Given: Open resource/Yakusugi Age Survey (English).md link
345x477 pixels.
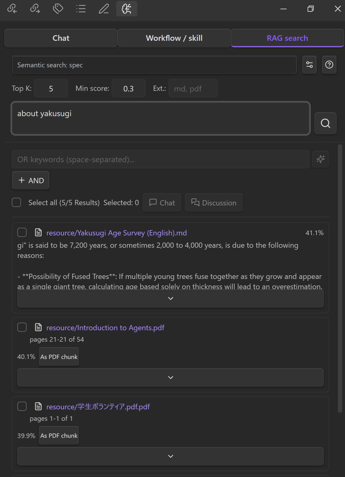Looking at the screenshot, I should pyautogui.click(x=117, y=233).
